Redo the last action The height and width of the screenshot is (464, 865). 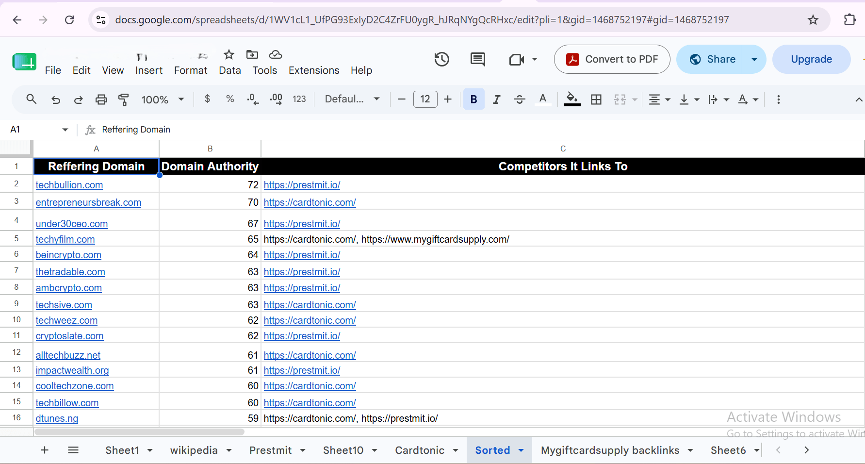coord(78,99)
